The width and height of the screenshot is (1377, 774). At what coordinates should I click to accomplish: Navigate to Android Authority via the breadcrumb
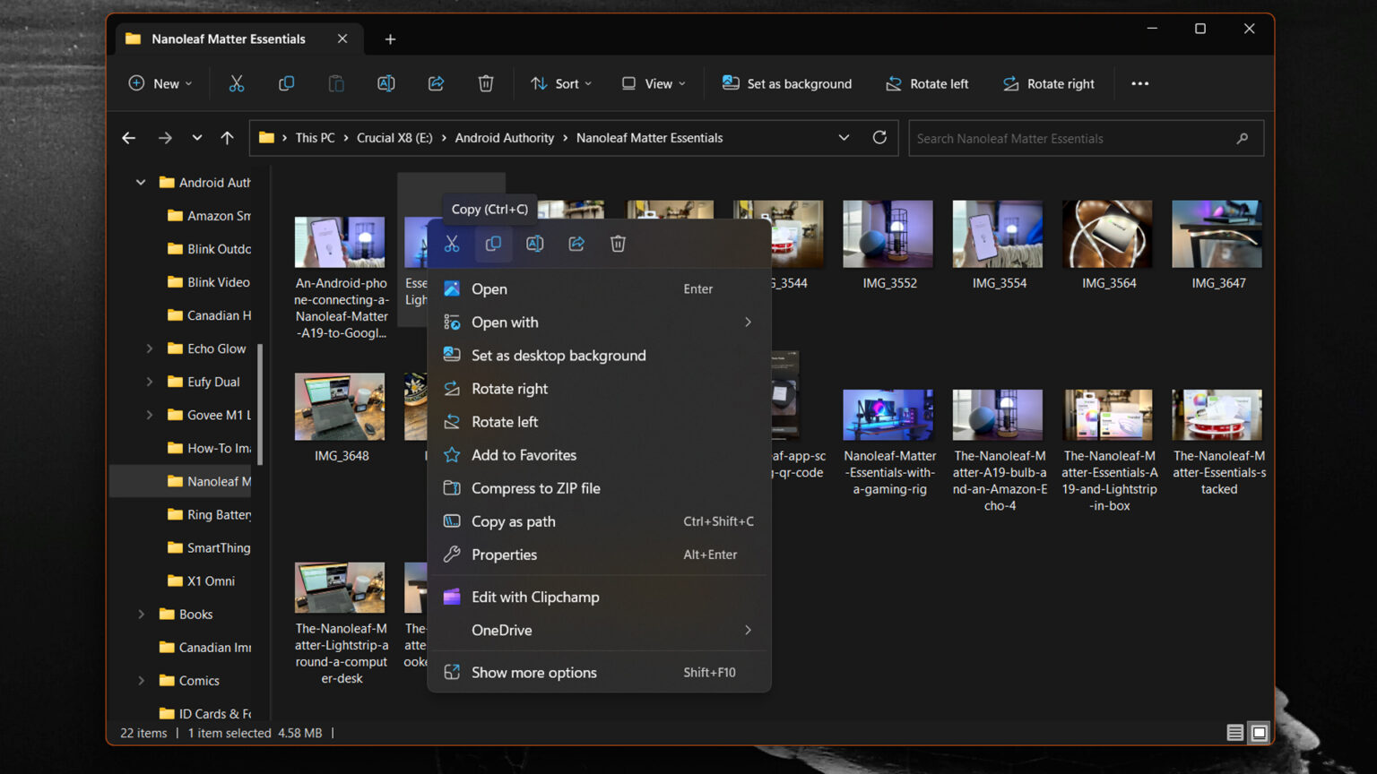505,138
